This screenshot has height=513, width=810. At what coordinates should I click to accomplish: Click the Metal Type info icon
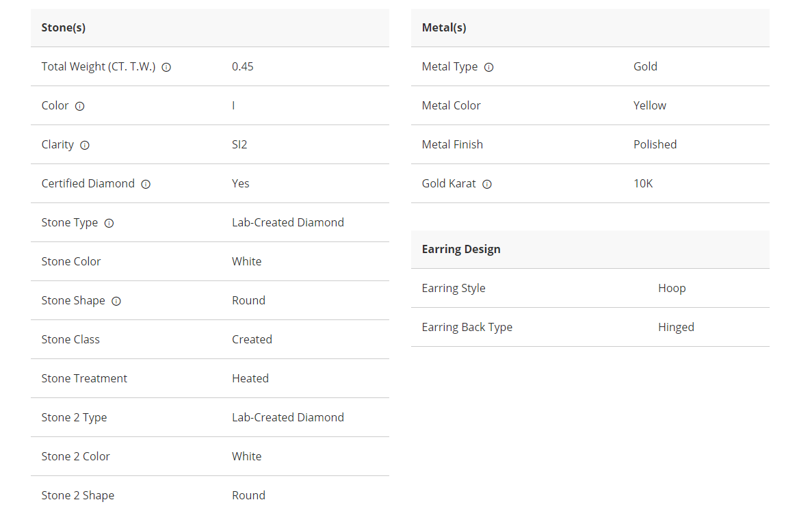click(488, 67)
